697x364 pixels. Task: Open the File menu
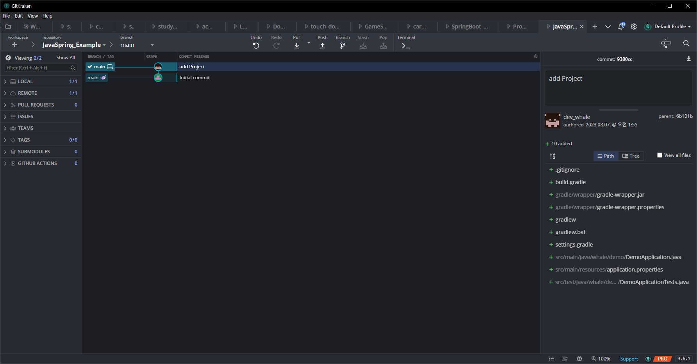tap(6, 16)
